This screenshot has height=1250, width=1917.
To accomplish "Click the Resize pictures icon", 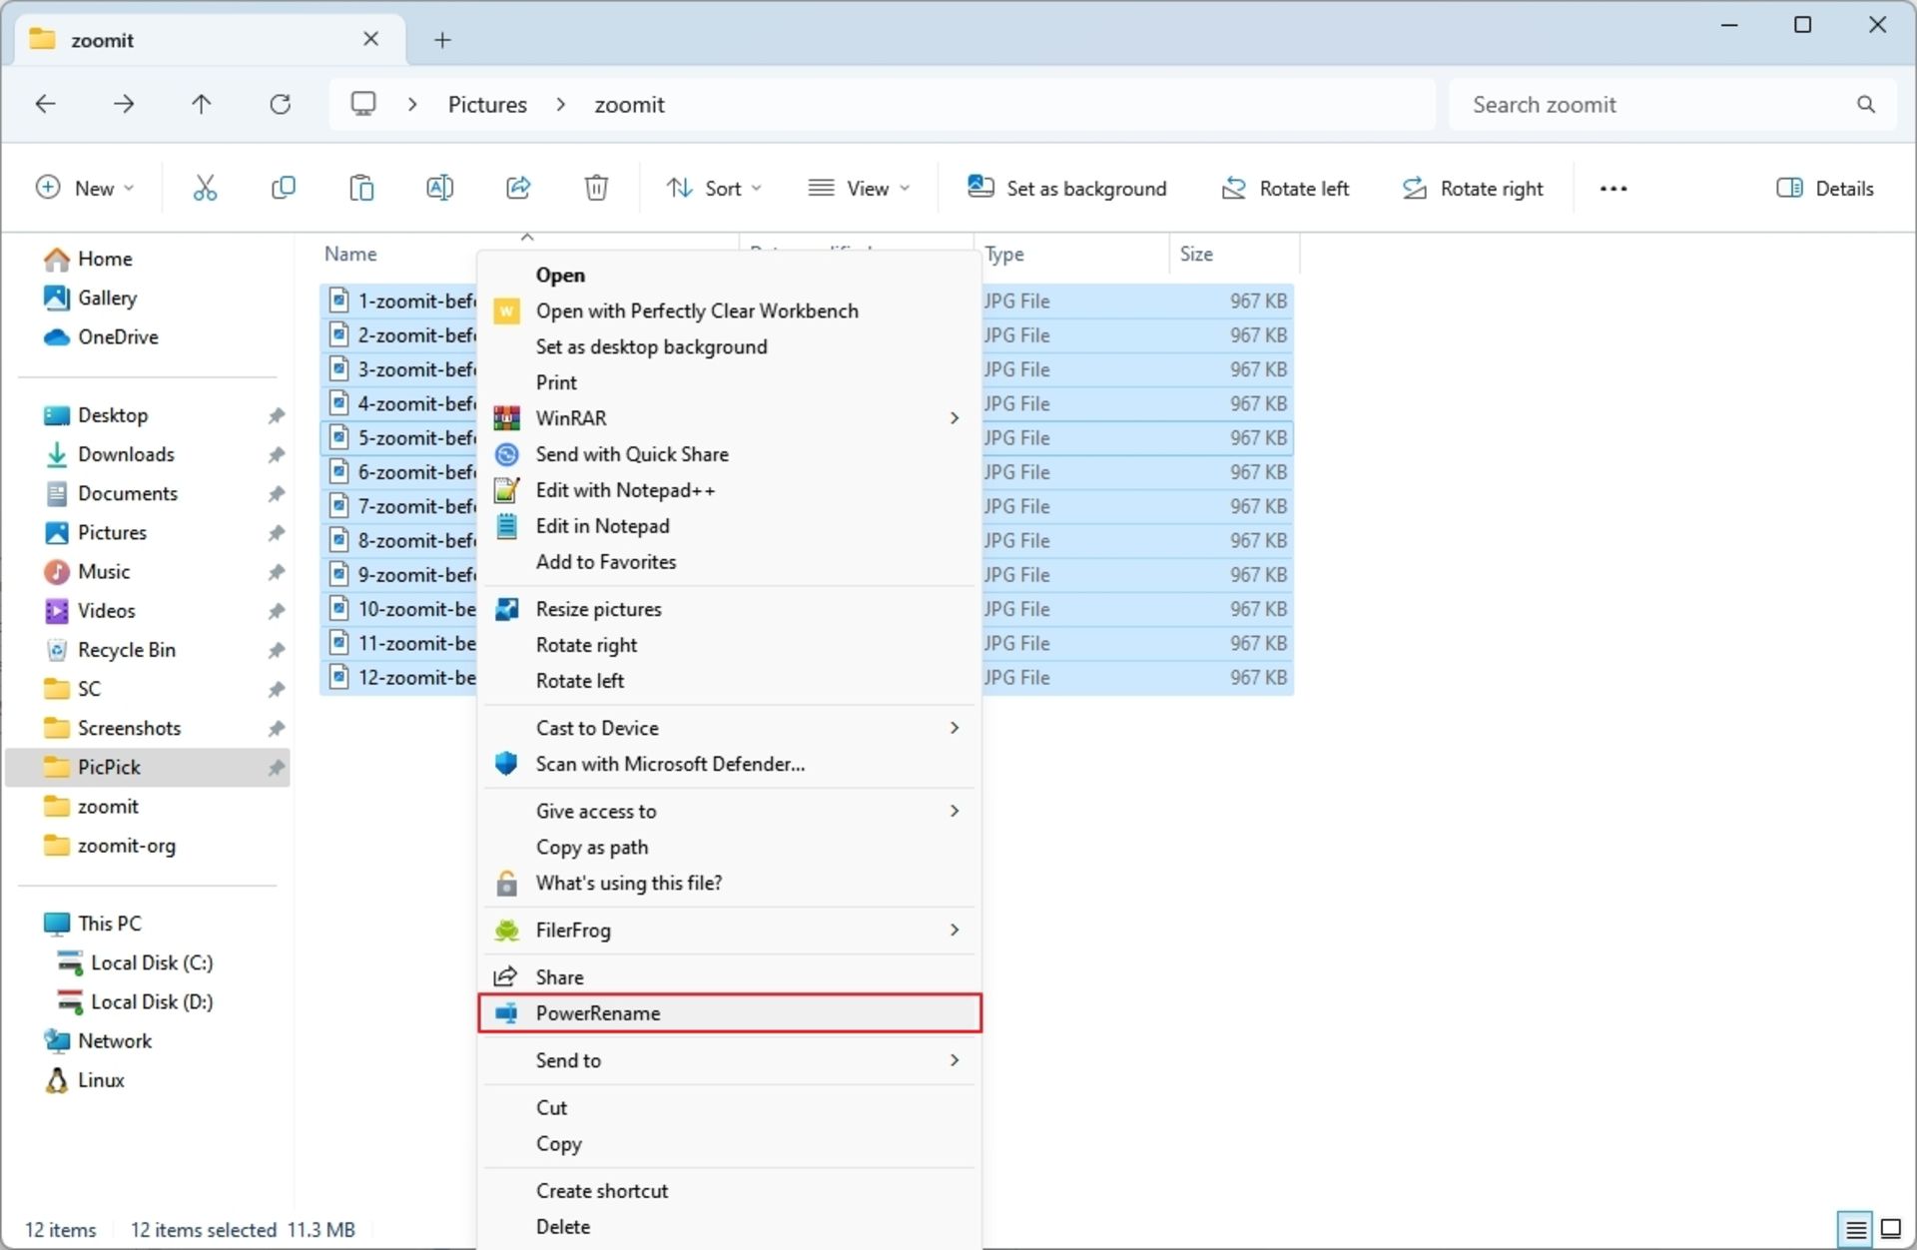I will click(x=507, y=609).
